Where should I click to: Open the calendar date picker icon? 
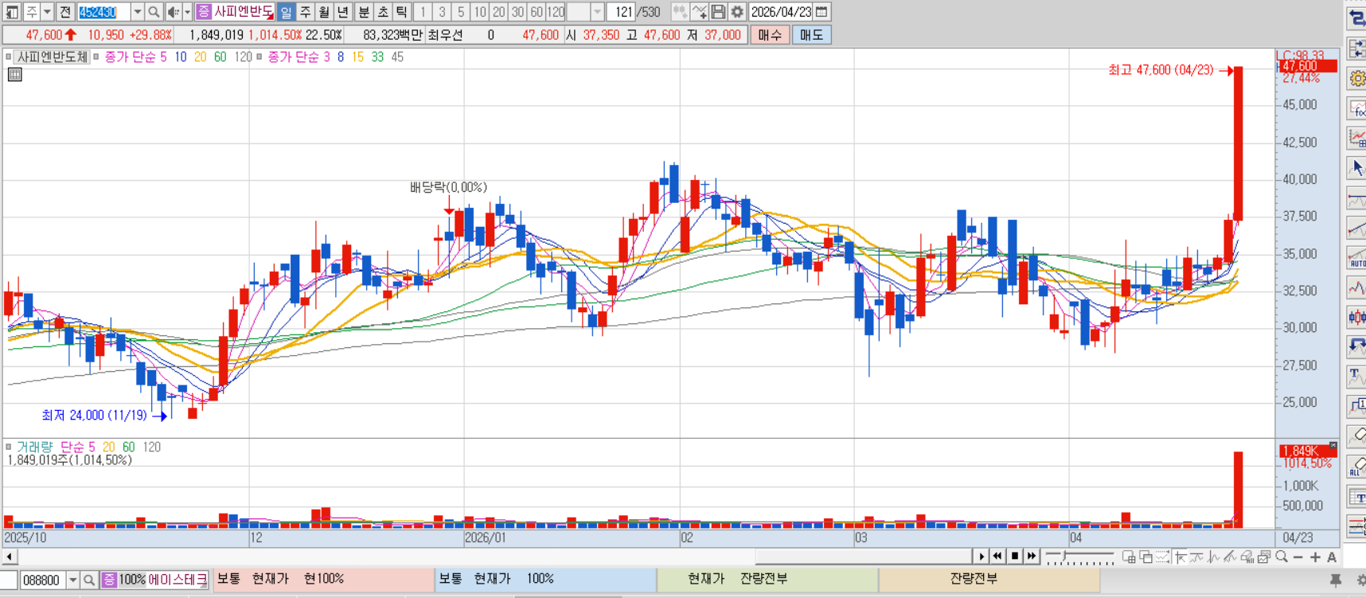point(822,12)
